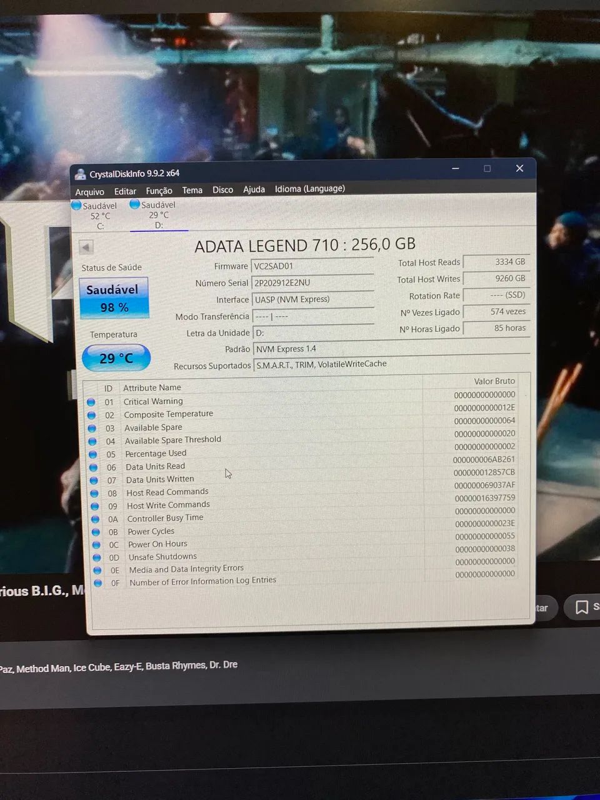
Task: Click the Modo Transferência field
Action: (x=313, y=316)
